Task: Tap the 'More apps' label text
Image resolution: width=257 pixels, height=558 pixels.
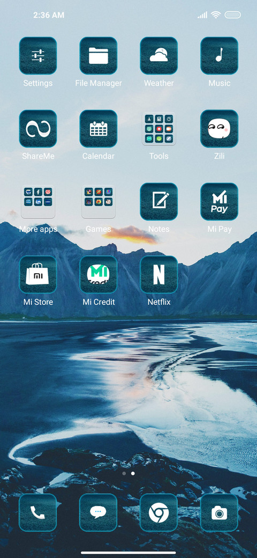Action: tap(38, 229)
